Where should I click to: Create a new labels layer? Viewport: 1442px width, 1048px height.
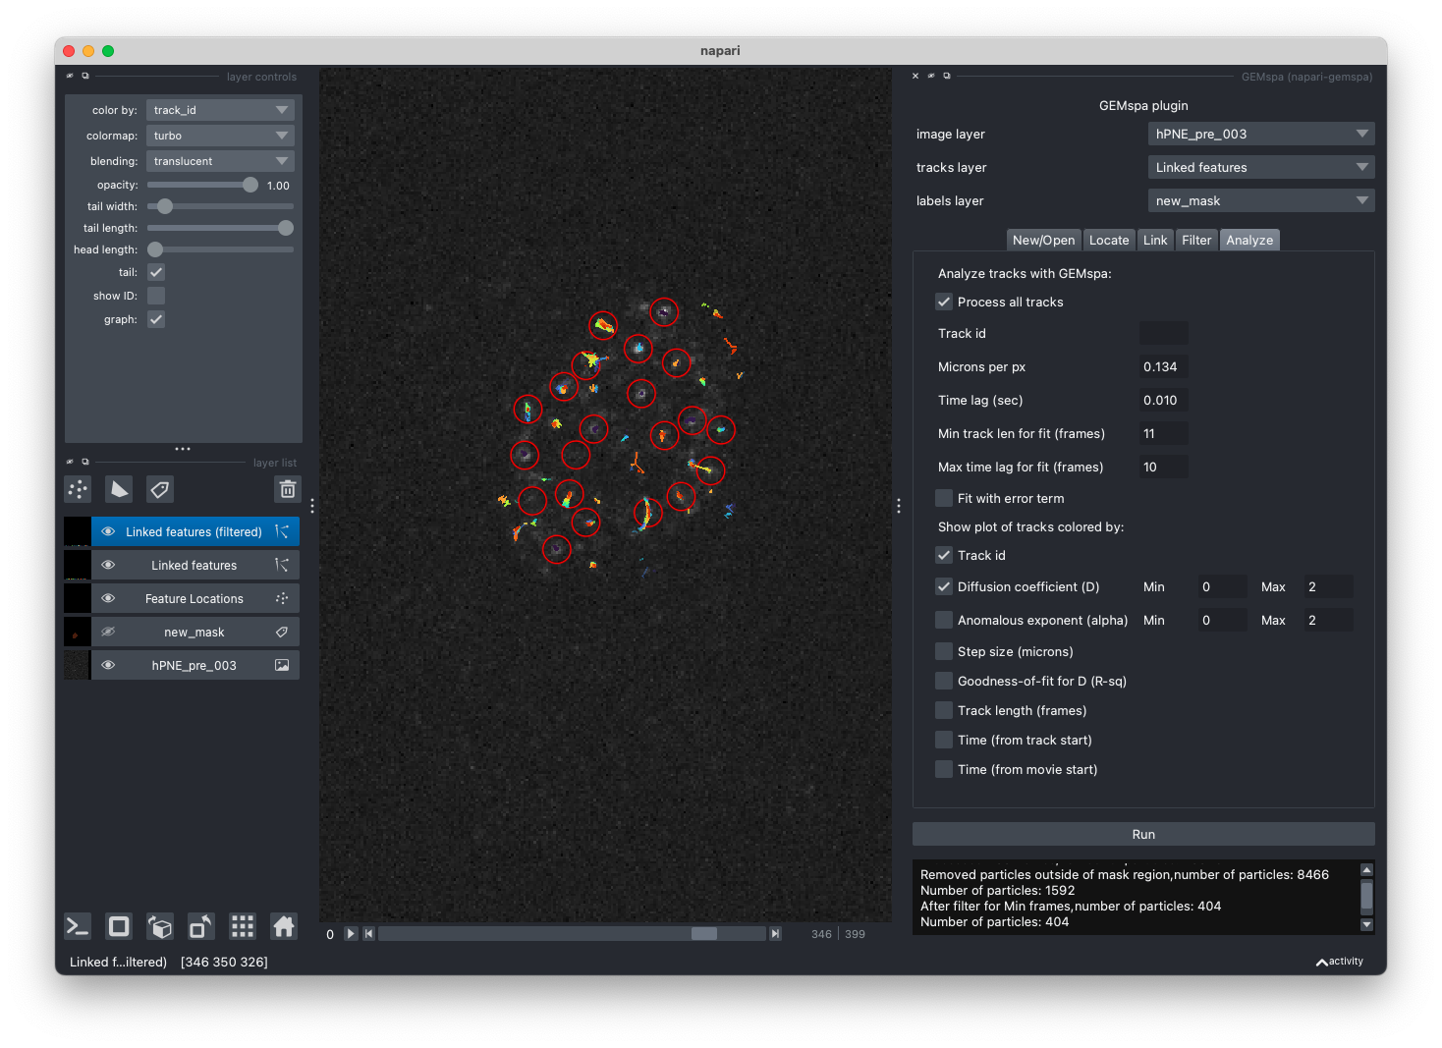tap(160, 489)
